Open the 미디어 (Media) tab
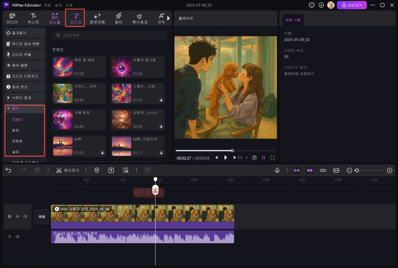 [12, 19]
